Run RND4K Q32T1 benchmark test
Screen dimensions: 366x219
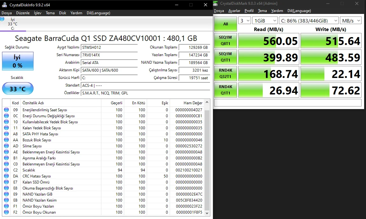click(226, 74)
